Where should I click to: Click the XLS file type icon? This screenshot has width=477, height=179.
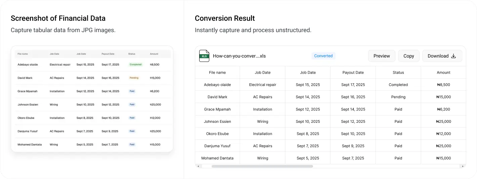(x=204, y=56)
